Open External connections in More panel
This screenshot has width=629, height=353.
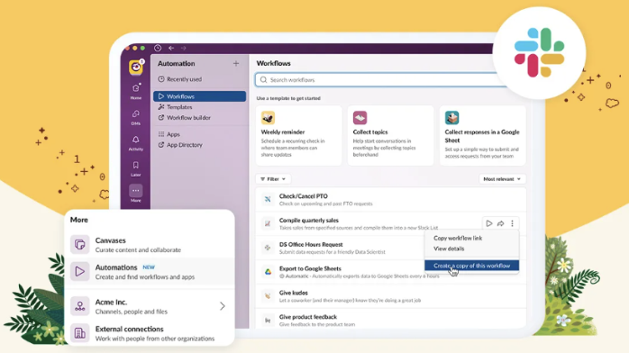150,333
